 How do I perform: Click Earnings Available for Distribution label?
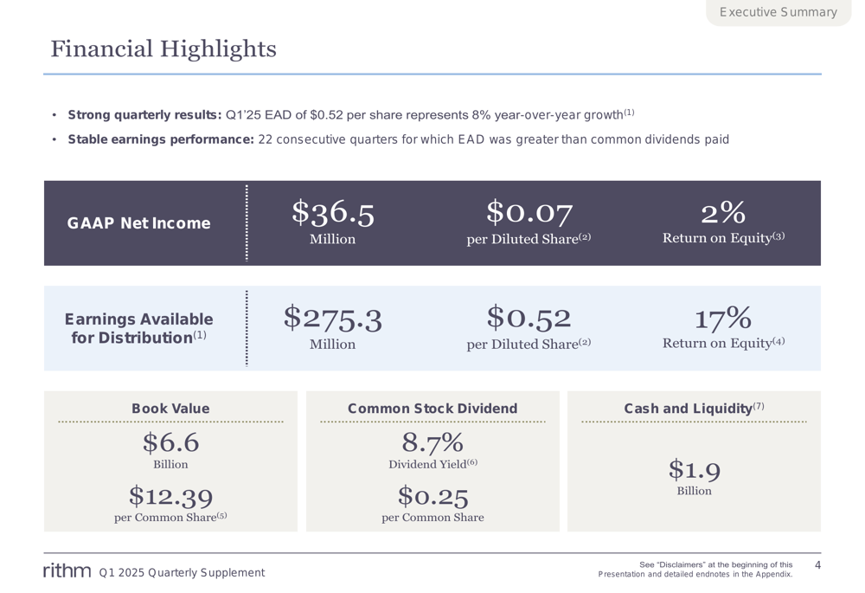tap(138, 328)
